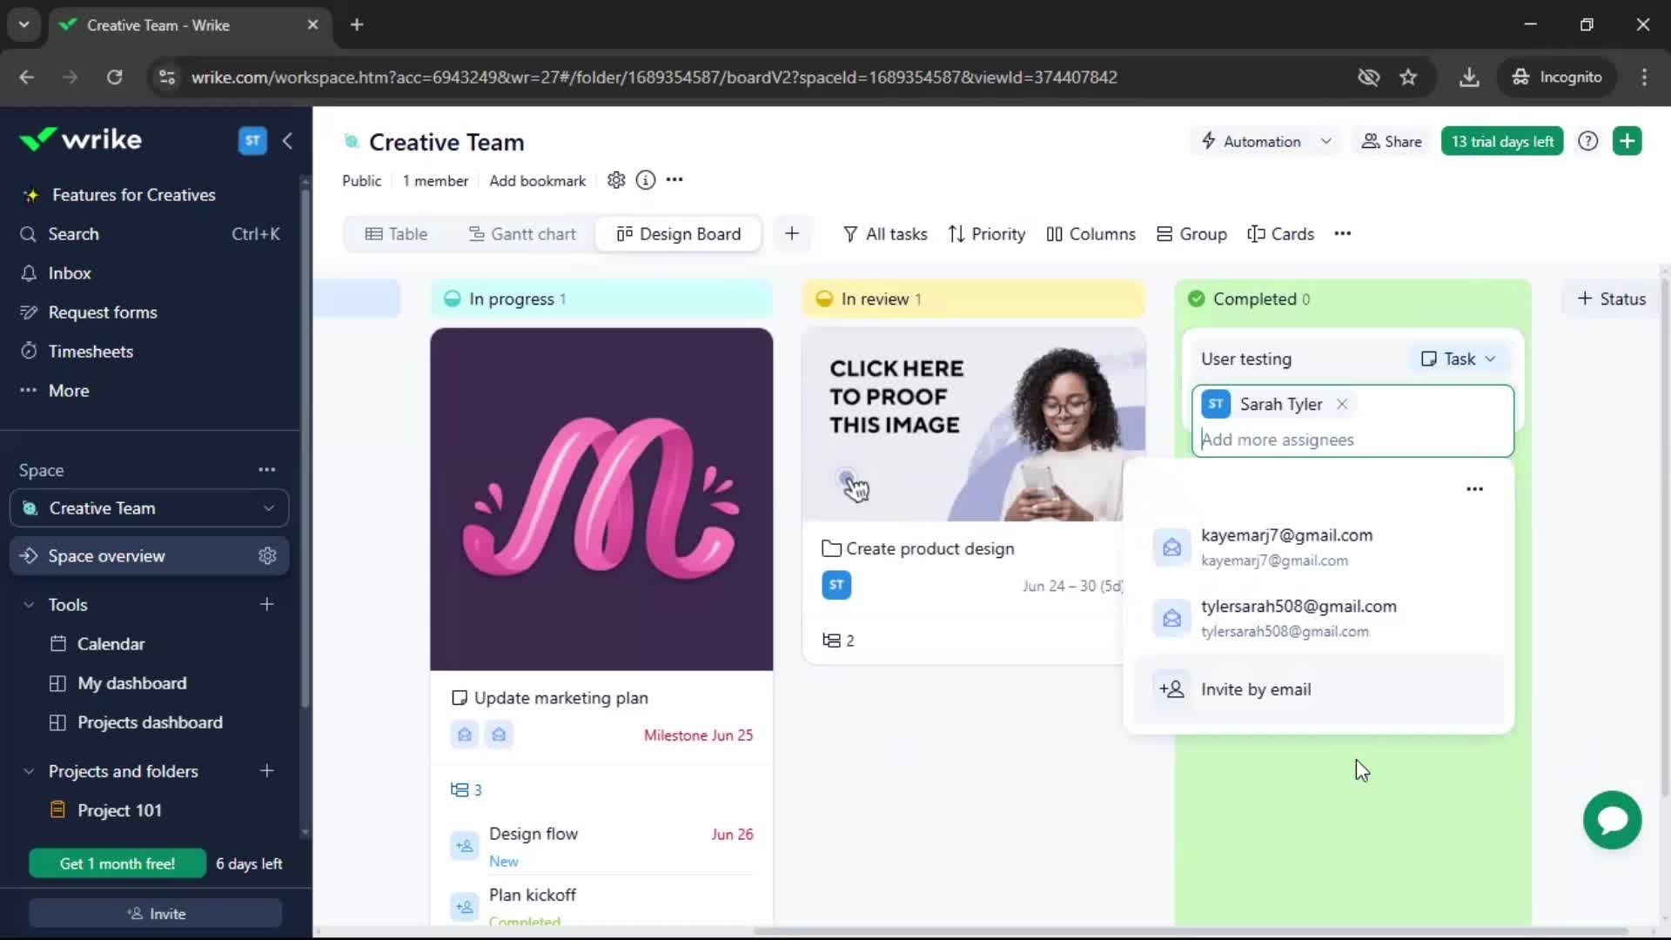This screenshot has height=940, width=1671.
Task: Expand the Creative Team space dropdown
Action: click(x=268, y=508)
